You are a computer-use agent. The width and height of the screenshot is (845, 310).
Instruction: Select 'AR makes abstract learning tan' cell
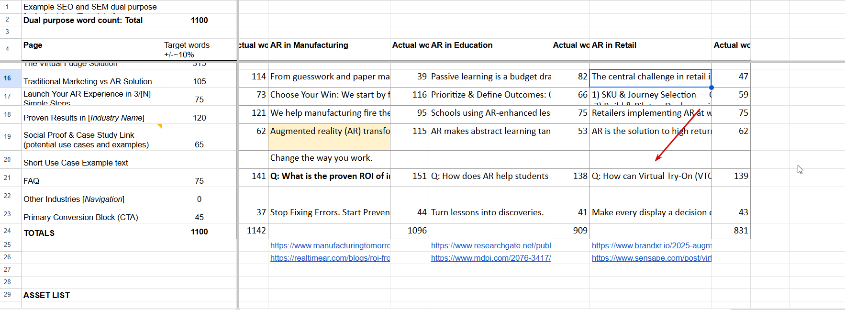[x=490, y=137]
